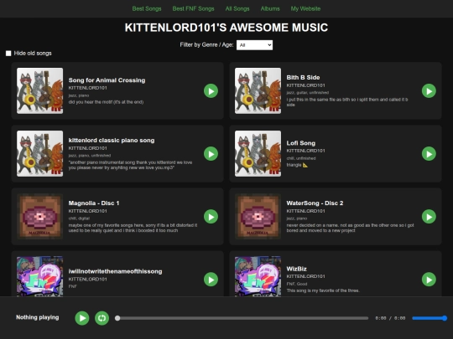This screenshot has height=339, width=453.
Task: Play the WizBiz song
Action: (x=429, y=280)
